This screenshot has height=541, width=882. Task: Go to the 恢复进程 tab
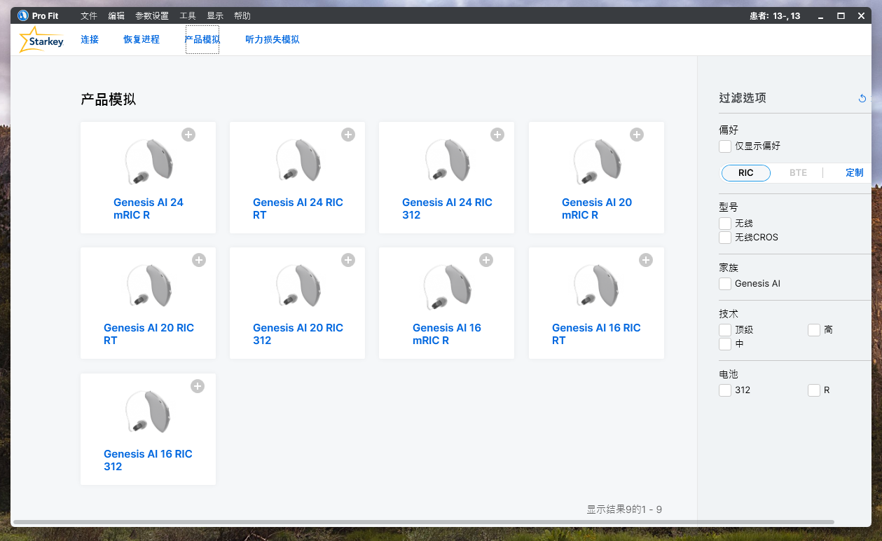[x=142, y=40]
